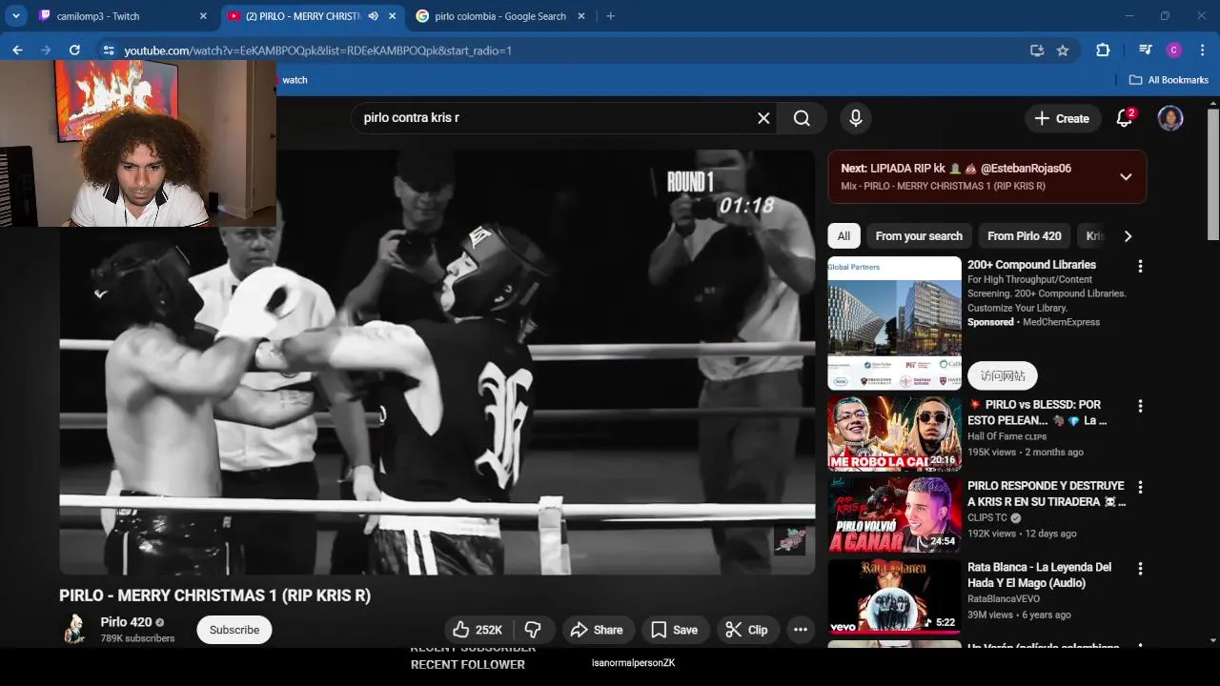Open All Bookmarks folder
Viewport: 1220px width, 686px height.
click(1169, 80)
